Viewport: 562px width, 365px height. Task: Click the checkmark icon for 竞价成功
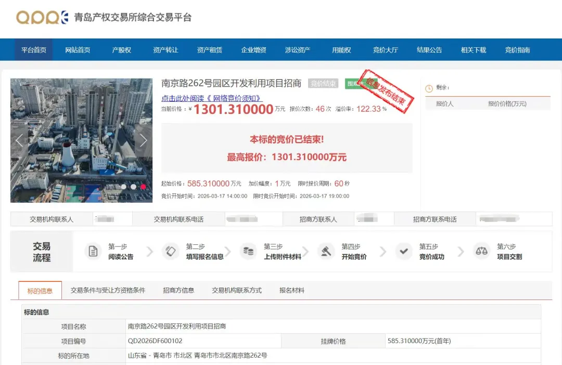(404, 251)
